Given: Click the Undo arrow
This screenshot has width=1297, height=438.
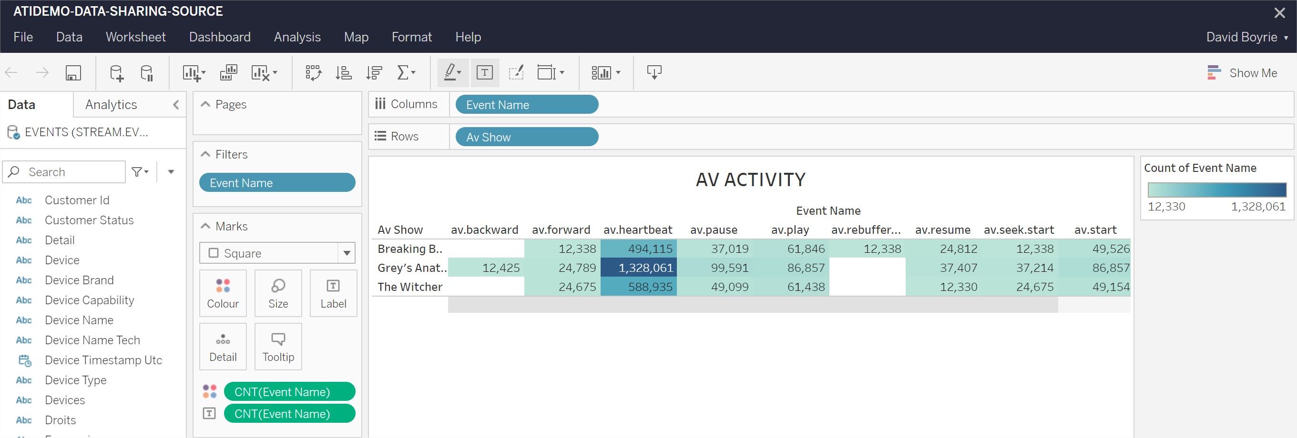Looking at the screenshot, I should click(x=11, y=73).
